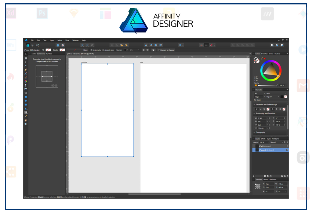The height and width of the screenshot is (213, 312).
Task: Open the Normal blend mode dropdown
Action: (276, 142)
